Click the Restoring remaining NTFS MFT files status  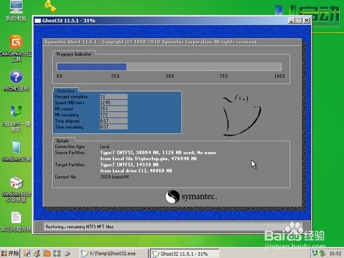(79, 227)
